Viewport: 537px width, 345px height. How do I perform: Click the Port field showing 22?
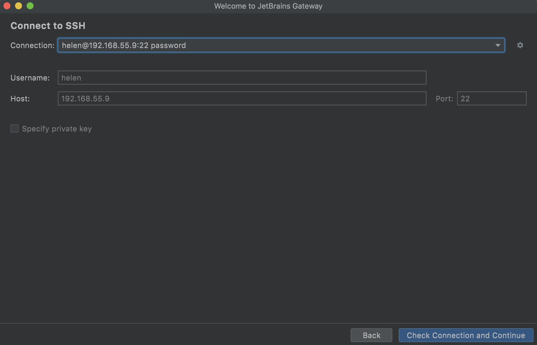click(492, 98)
